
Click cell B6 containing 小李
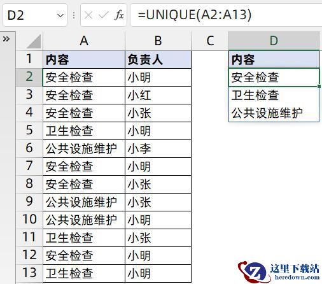158,148
